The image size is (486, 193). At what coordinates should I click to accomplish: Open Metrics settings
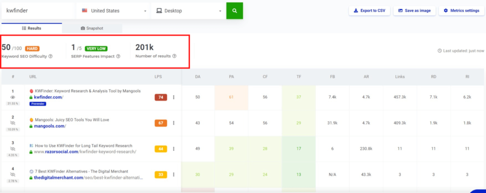pyautogui.click(x=461, y=10)
